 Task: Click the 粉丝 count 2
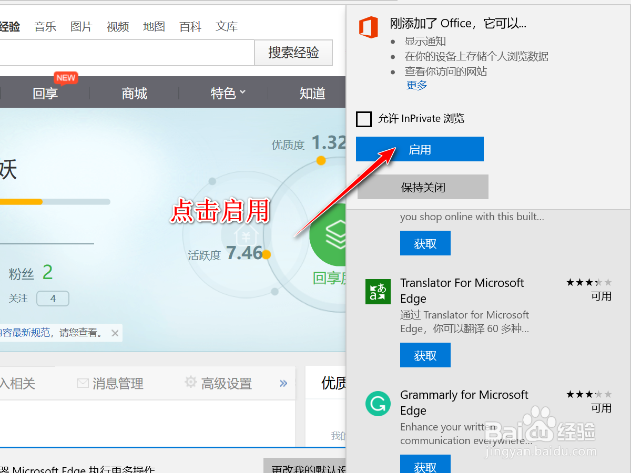pyautogui.click(x=47, y=272)
